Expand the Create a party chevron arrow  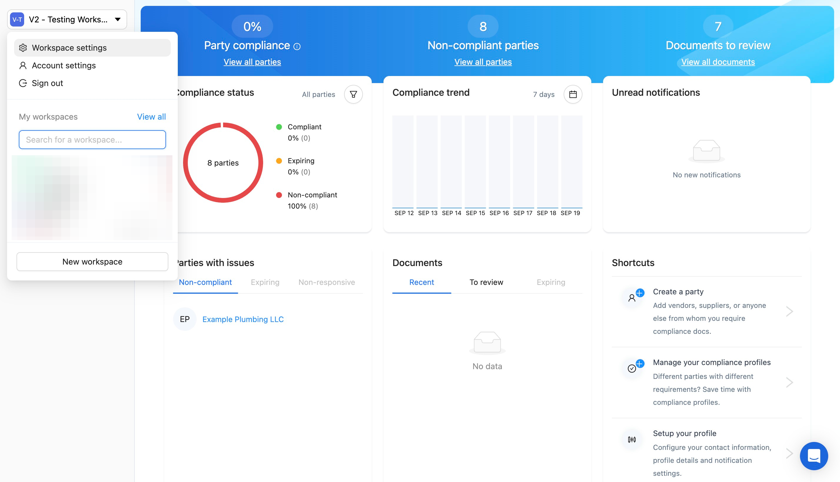tap(789, 311)
